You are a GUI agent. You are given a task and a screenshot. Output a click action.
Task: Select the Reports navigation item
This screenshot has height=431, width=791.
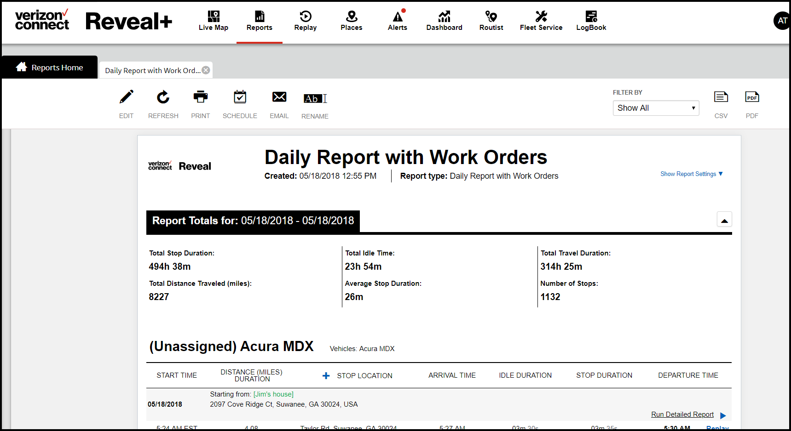click(x=260, y=21)
